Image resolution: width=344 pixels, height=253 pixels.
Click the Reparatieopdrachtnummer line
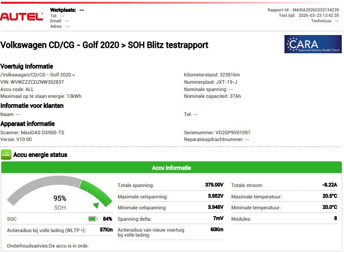tap(217, 139)
